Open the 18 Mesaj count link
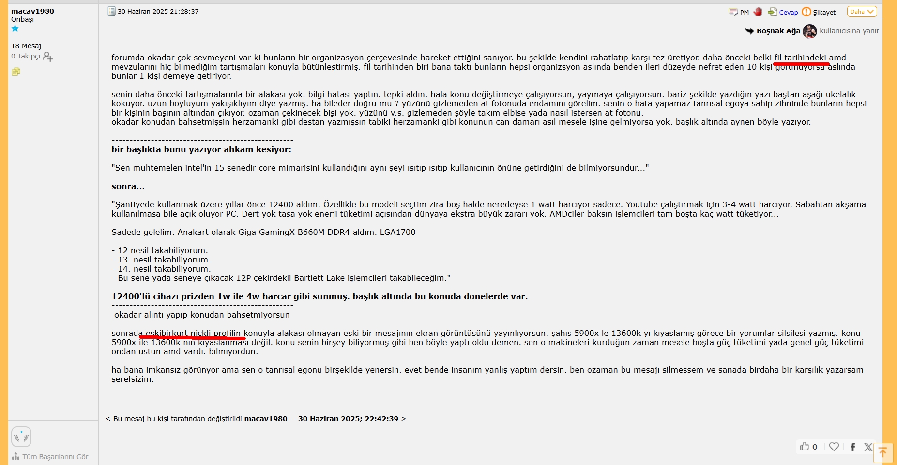The image size is (897, 465). point(26,46)
